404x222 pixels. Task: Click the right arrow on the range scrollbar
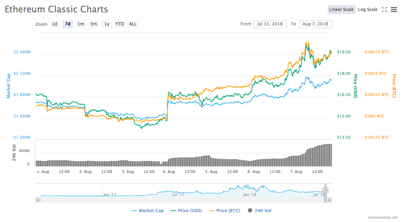[329, 200]
